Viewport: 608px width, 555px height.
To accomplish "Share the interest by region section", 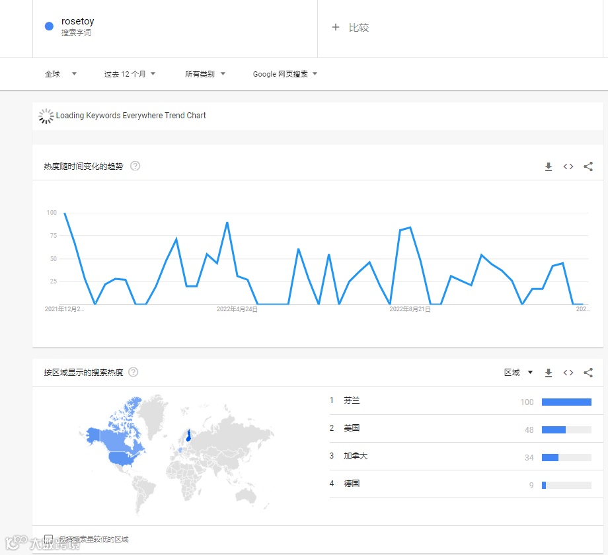I will point(588,373).
